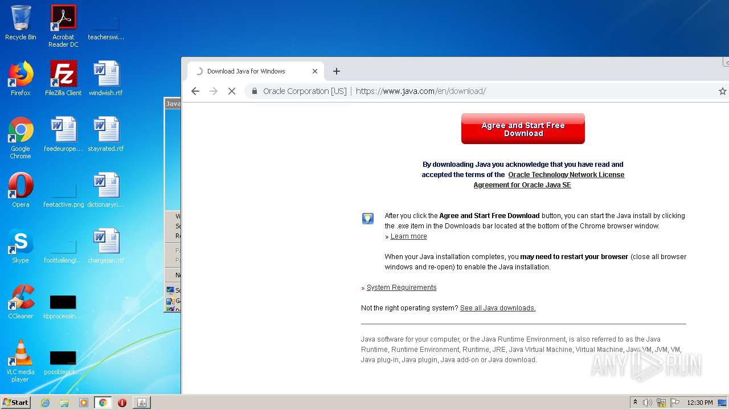Click the browser back arrow
This screenshot has height=410, width=729.
point(195,91)
